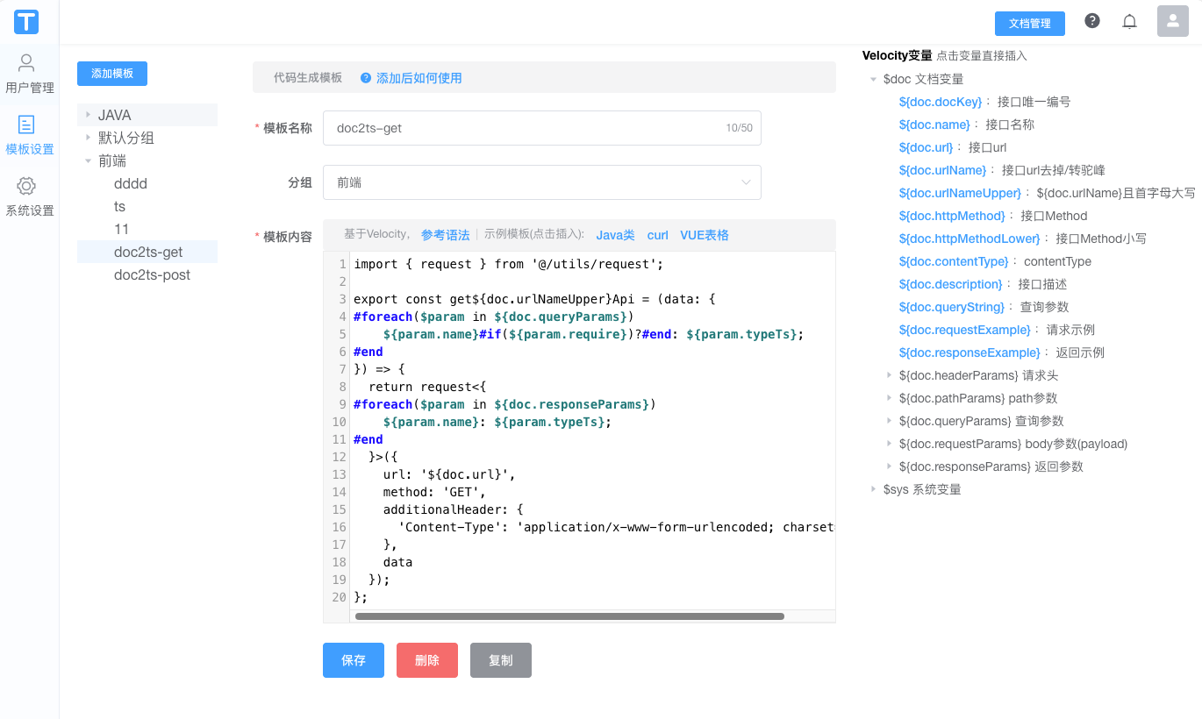Click the blue T app logo

click(x=26, y=22)
